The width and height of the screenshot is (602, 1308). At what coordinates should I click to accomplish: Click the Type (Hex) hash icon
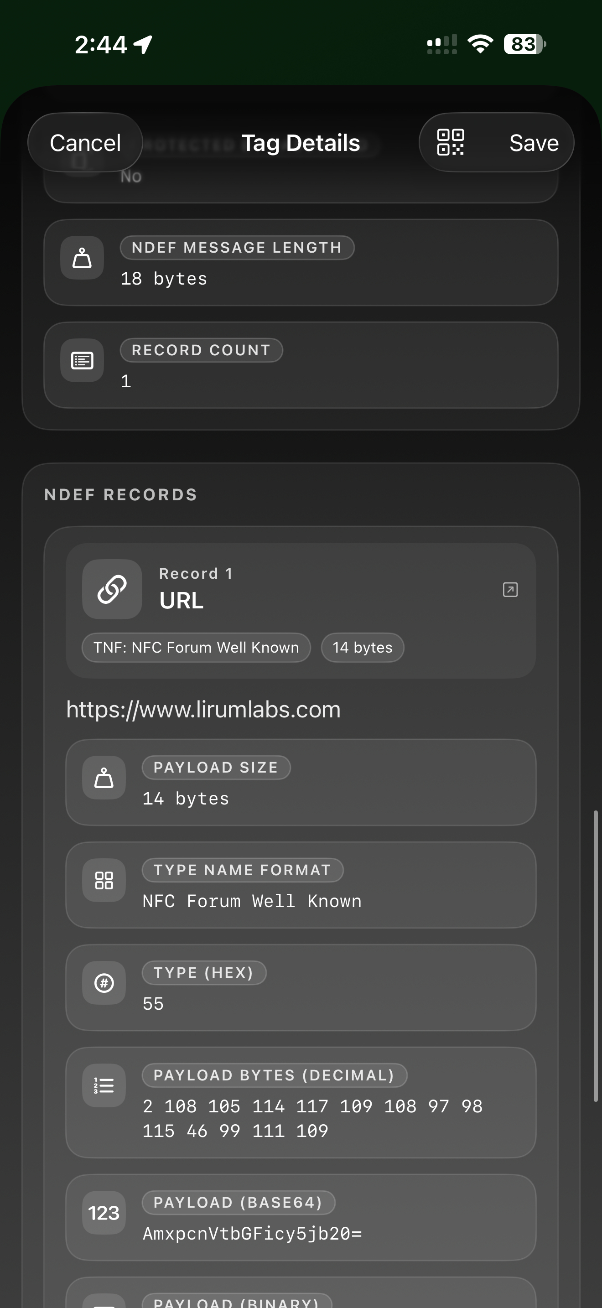click(103, 983)
